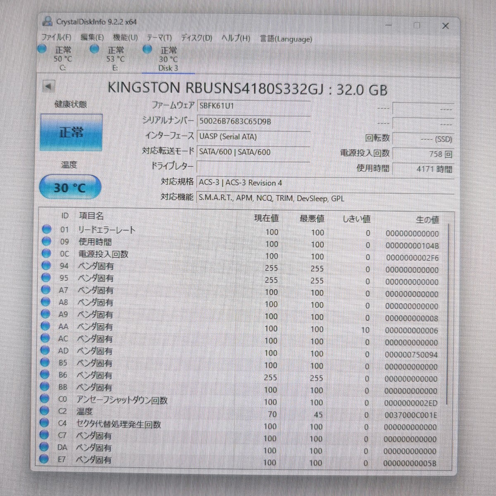Click the CrystalDiskInfo app icon in title bar
The width and height of the screenshot is (496, 496).
coord(48,21)
